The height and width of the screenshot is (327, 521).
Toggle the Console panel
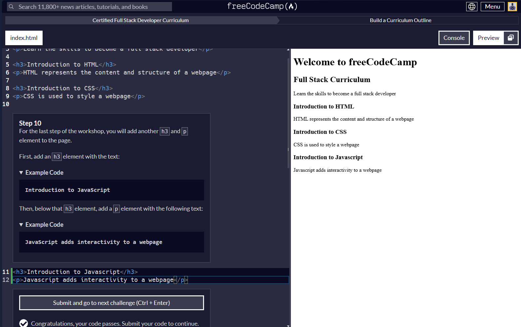[x=454, y=38]
